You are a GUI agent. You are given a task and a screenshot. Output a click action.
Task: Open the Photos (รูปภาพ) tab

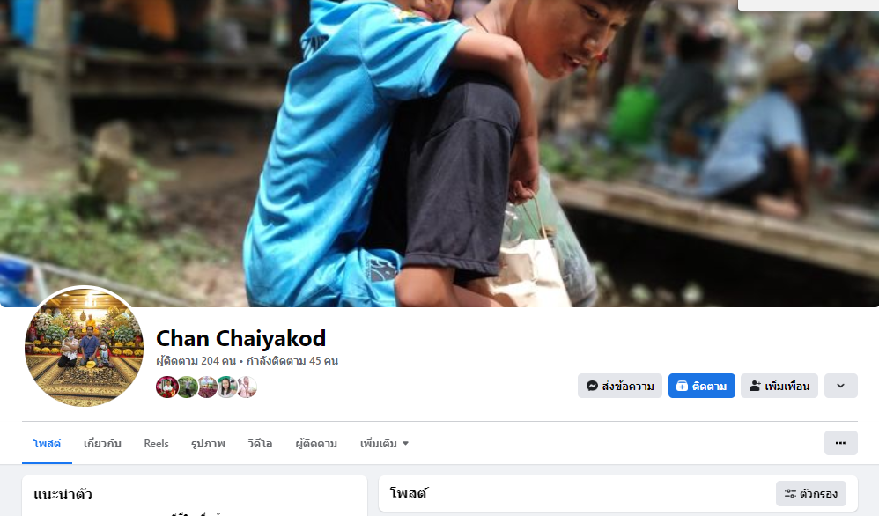[208, 444]
